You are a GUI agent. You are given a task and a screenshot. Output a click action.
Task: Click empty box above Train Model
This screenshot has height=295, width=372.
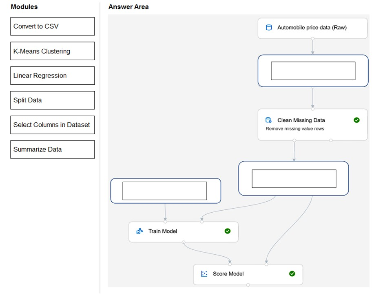click(x=165, y=191)
